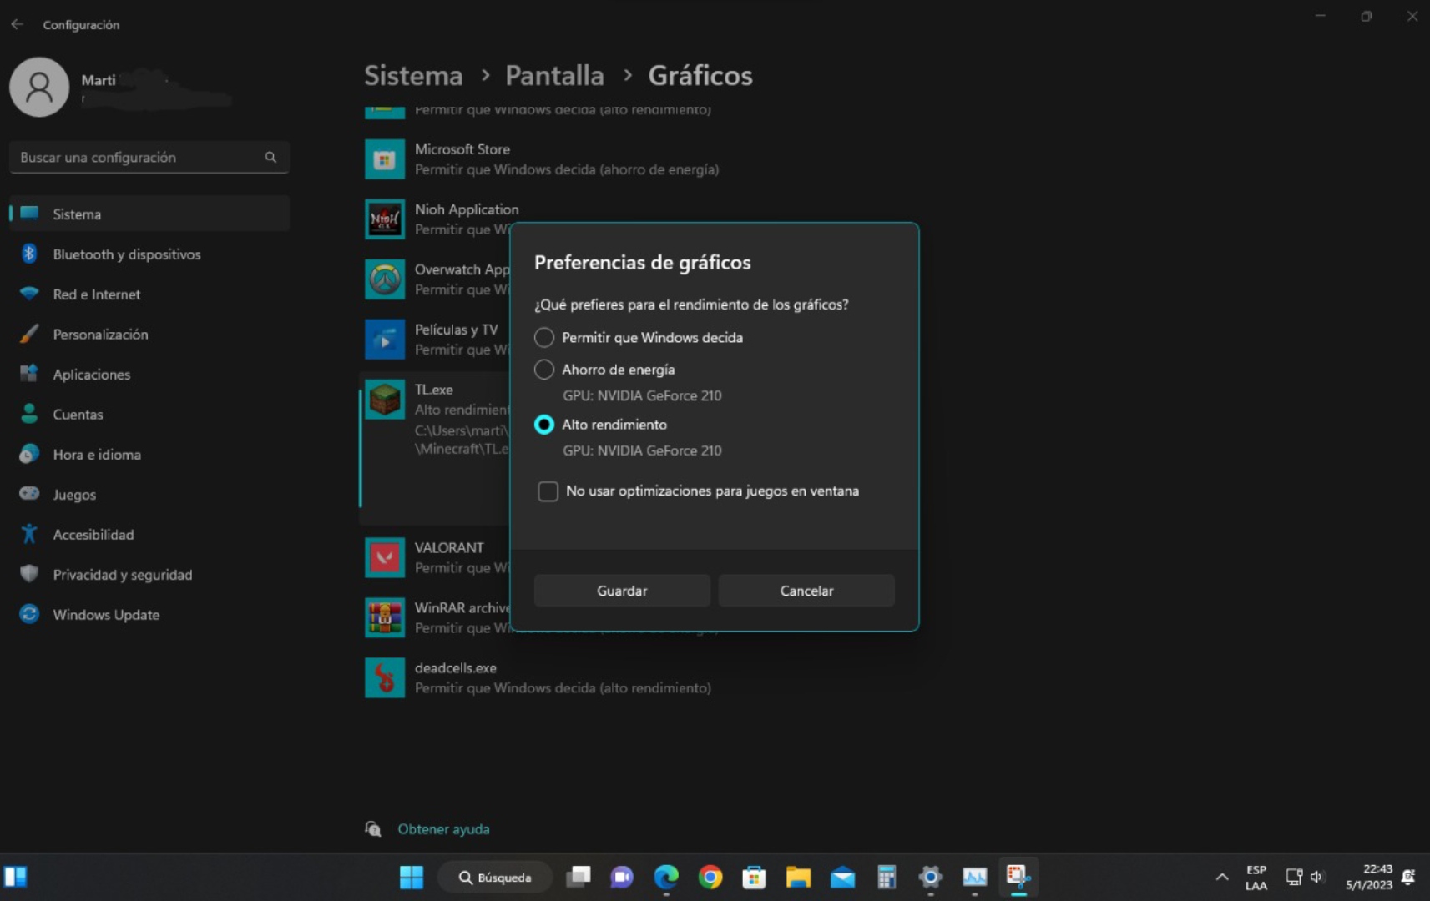Click the WinRAR archiver icon
This screenshot has height=901, width=1430.
pos(384,617)
